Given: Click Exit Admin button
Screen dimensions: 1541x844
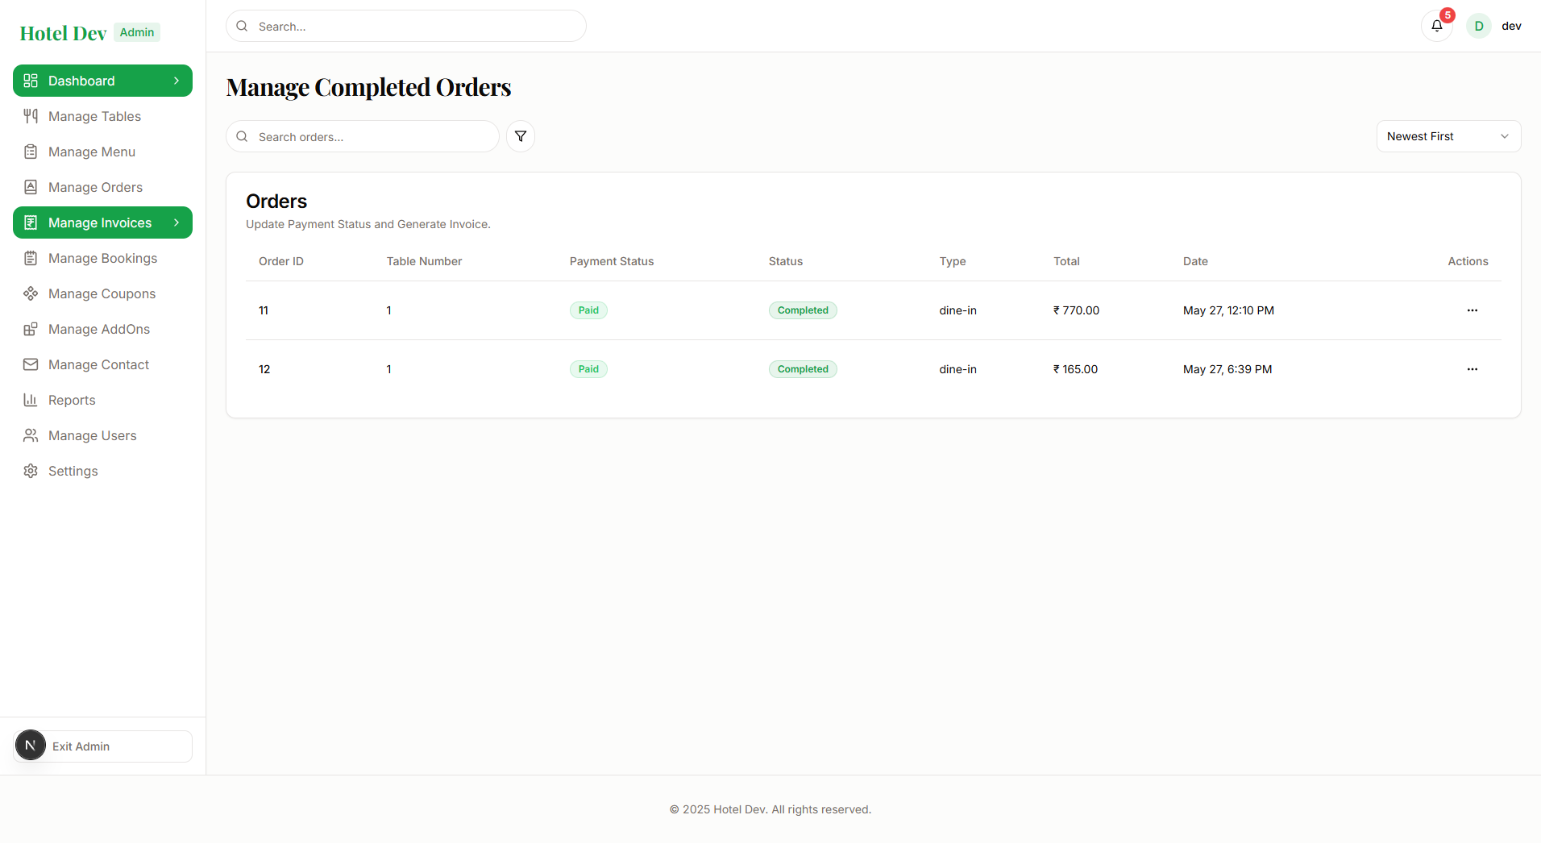Looking at the screenshot, I should 103,746.
